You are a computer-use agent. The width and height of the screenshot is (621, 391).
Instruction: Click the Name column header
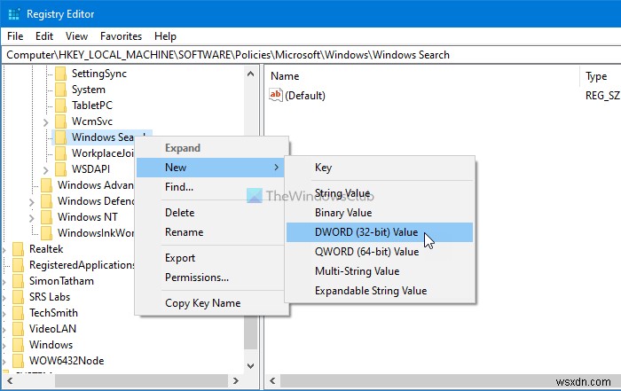[x=285, y=76]
